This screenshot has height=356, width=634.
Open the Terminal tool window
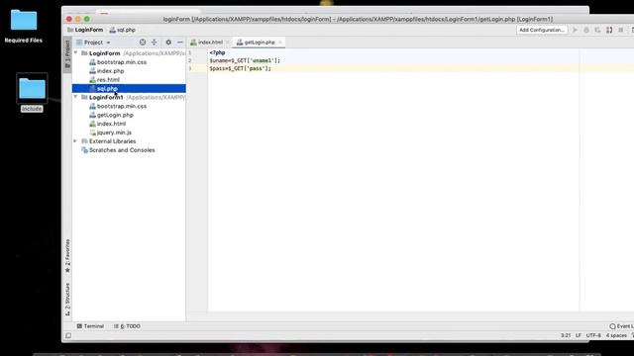90,326
